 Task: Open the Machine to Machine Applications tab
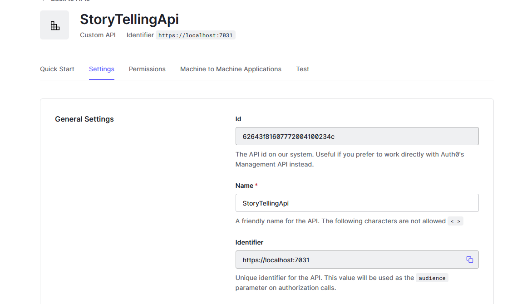point(231,69)
